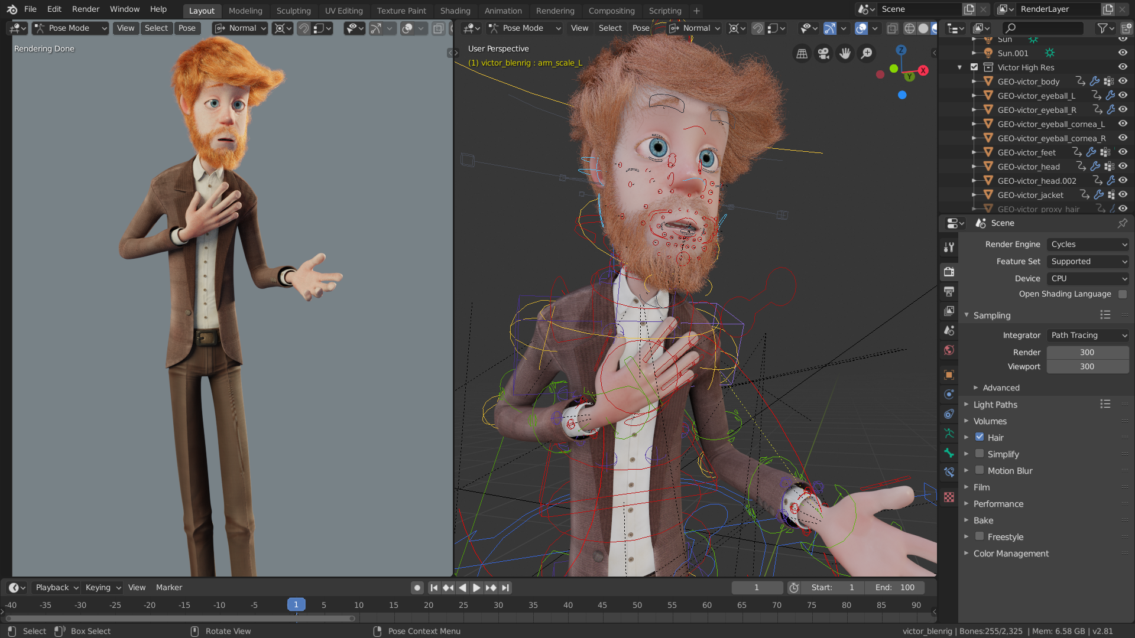
Task: Open the Bone properties tab
Action: 949,453
